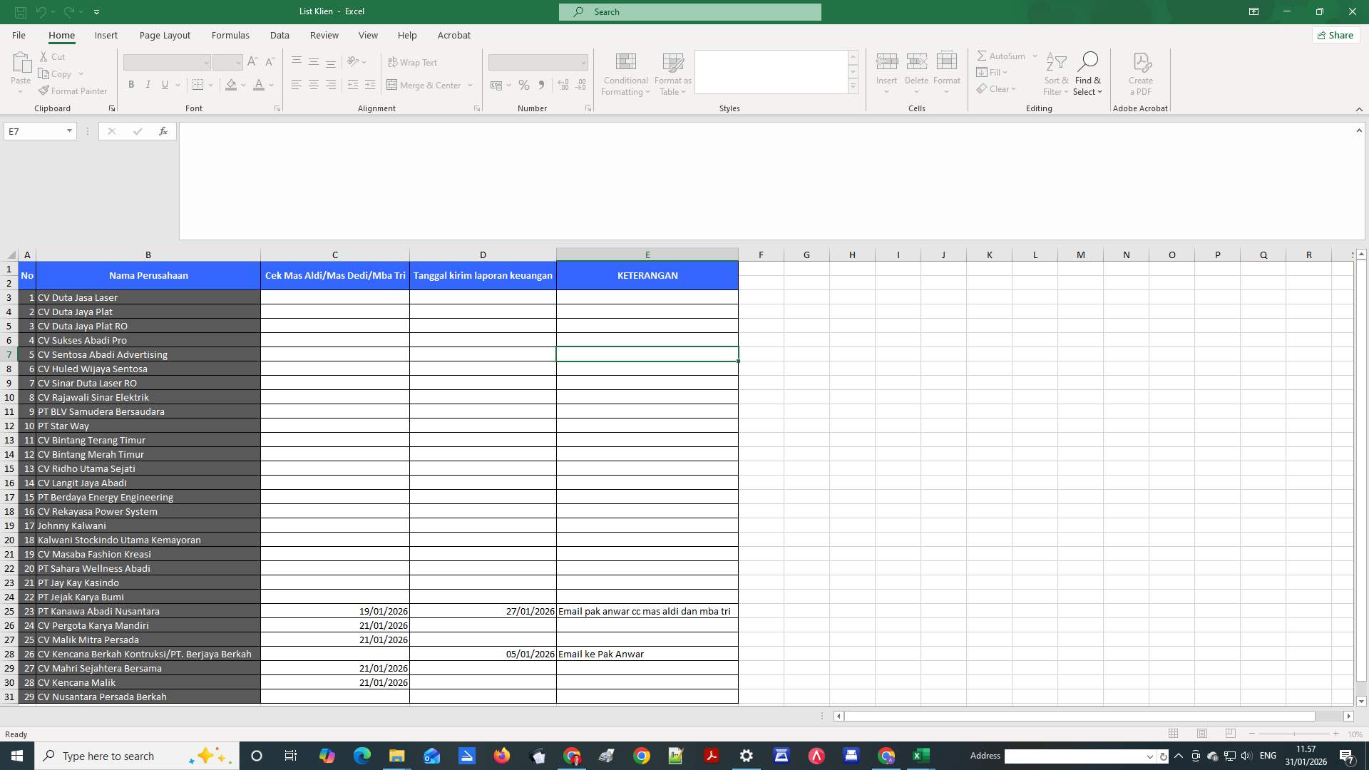Click the Find & Select icon
This screenshot has height=770, width=1369.
click(x=1088, y=73)
